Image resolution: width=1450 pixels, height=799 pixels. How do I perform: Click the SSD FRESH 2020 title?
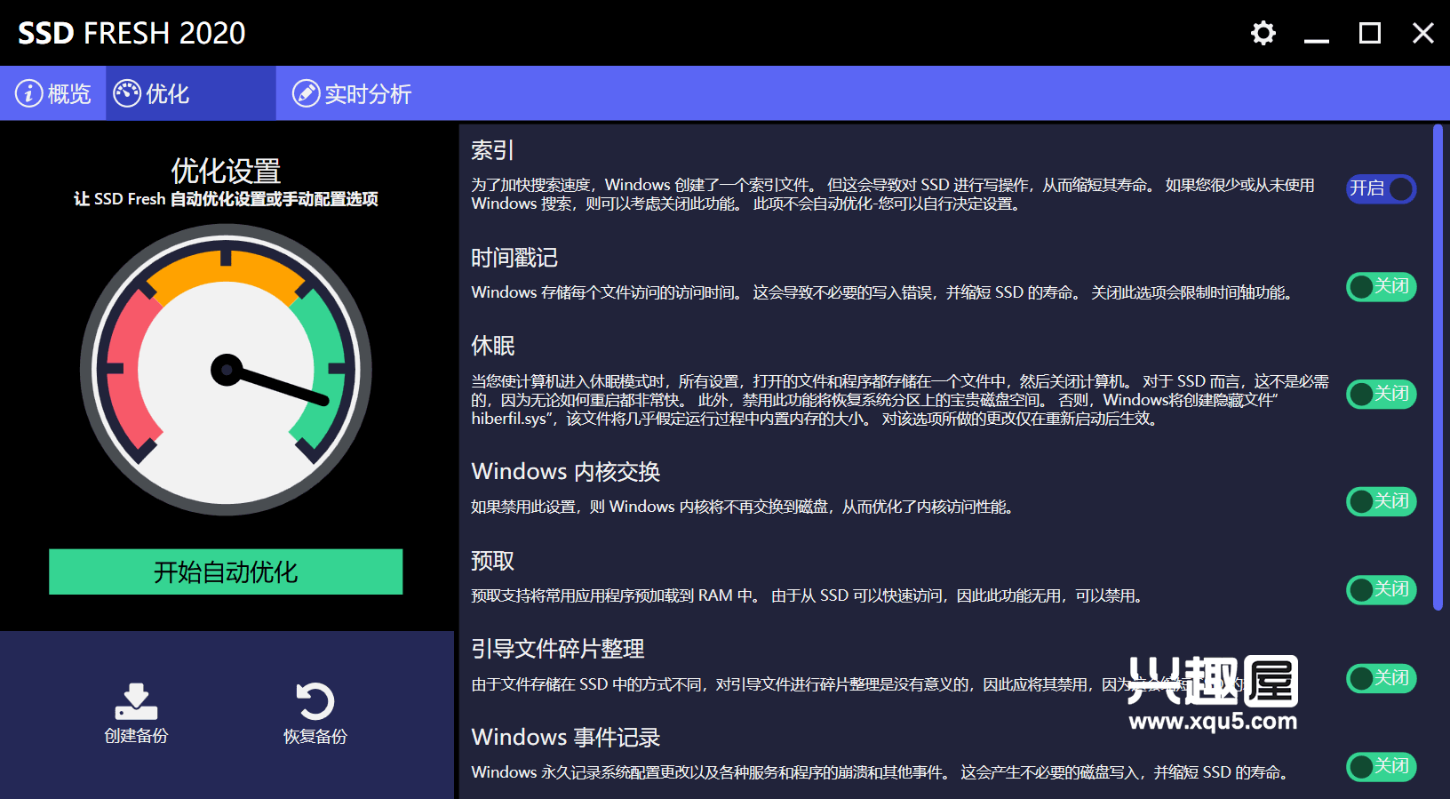(131, 33)
